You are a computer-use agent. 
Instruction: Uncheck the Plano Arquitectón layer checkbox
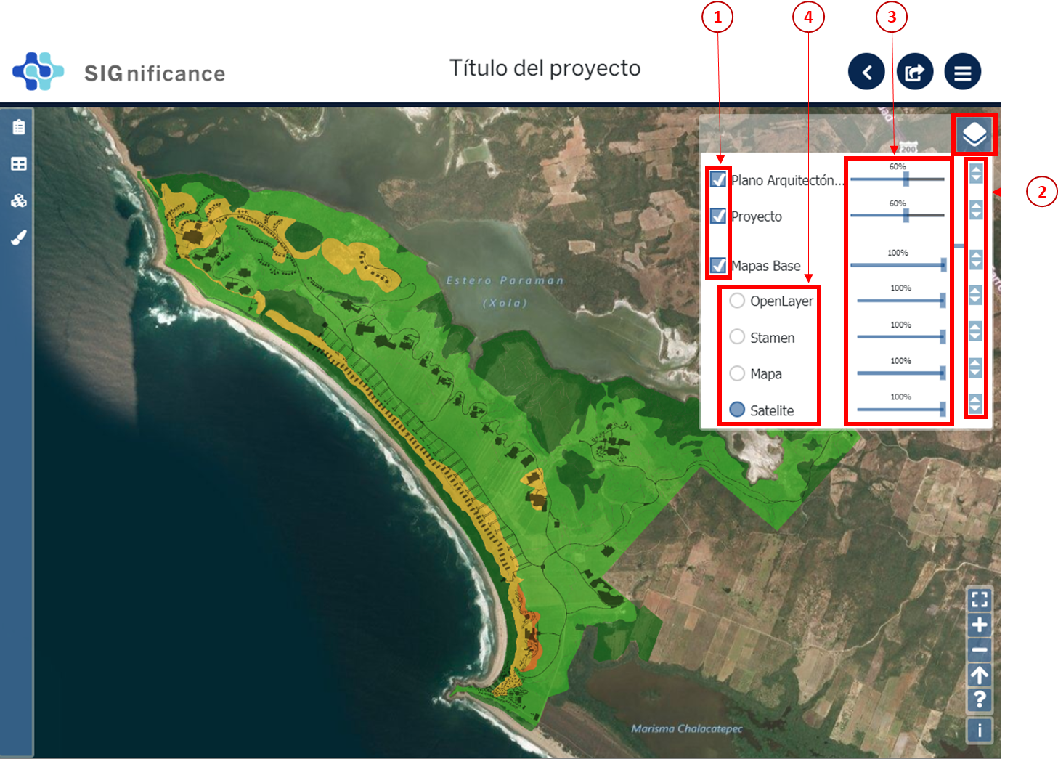click(718, 179)
